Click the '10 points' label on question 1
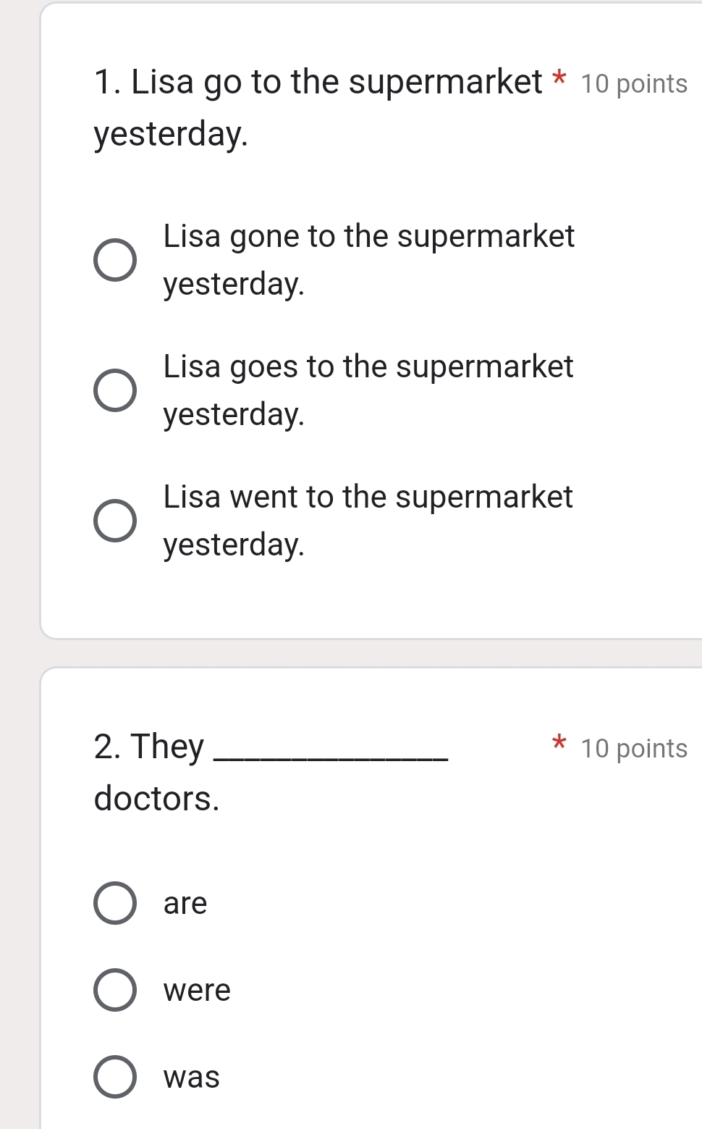The image size is (702, 1129). point(634,84)
